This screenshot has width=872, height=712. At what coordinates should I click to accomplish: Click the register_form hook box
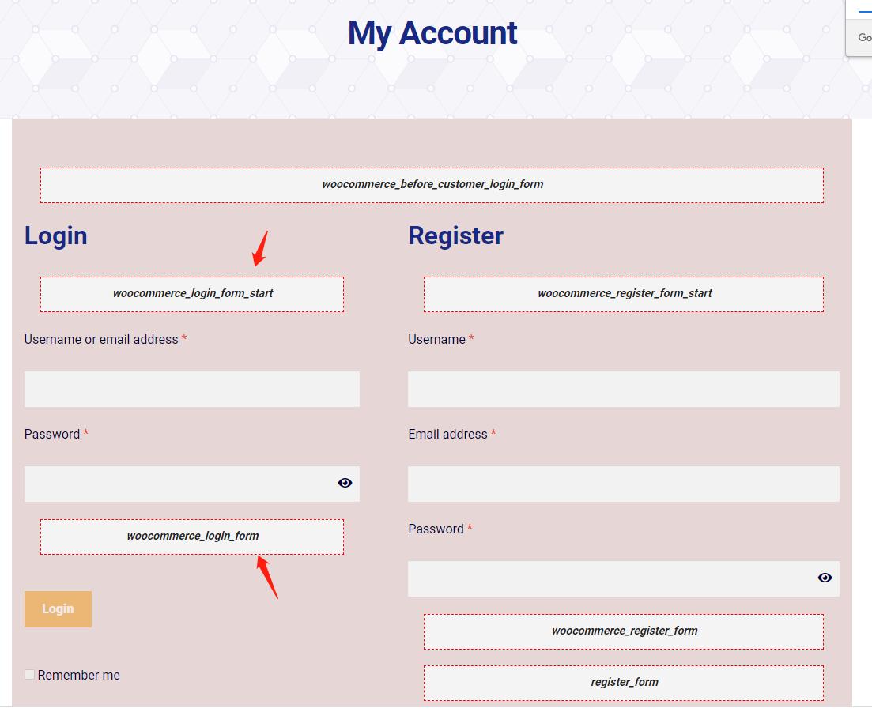pyautogui.click(x=624, y=683)
